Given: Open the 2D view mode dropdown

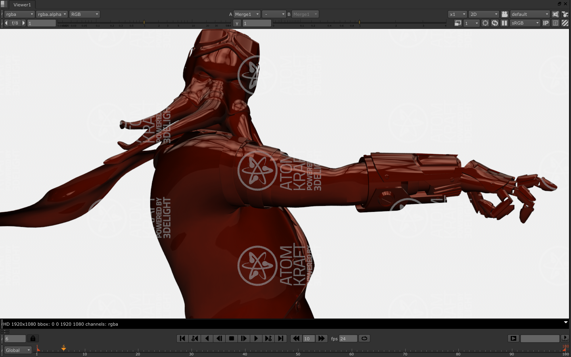Looking at the screenshot, I should 483,14.
